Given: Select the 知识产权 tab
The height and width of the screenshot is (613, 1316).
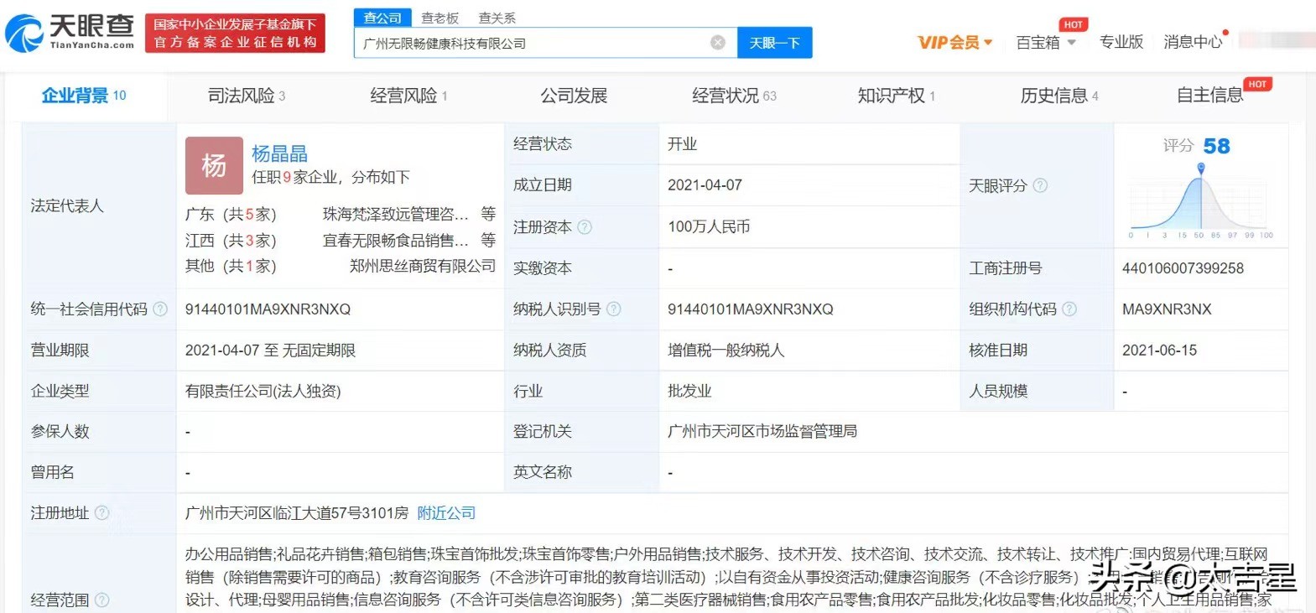Looking at the screenshot, I should 896,96.
